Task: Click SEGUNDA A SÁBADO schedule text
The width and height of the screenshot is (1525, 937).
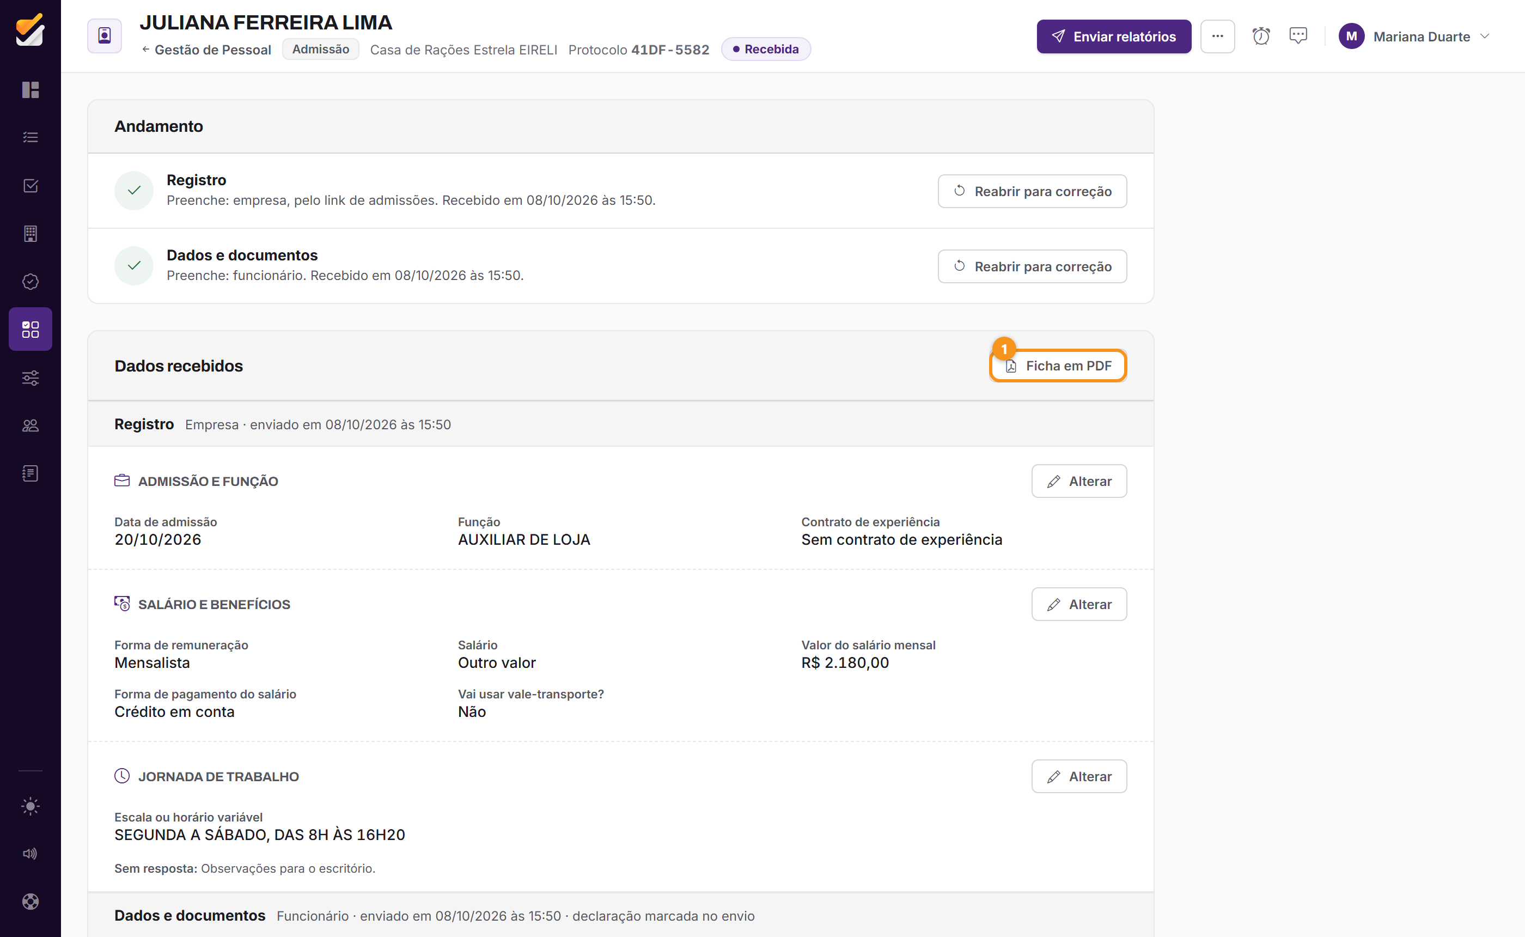Action: 260,835
